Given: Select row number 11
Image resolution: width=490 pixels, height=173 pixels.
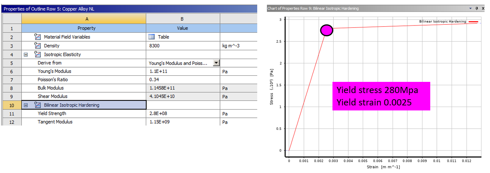Looking at the screenshot, I should [12, 114].
